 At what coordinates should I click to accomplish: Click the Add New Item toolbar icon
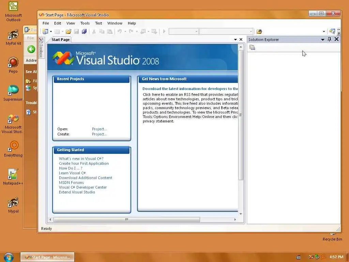coord(57,31)
